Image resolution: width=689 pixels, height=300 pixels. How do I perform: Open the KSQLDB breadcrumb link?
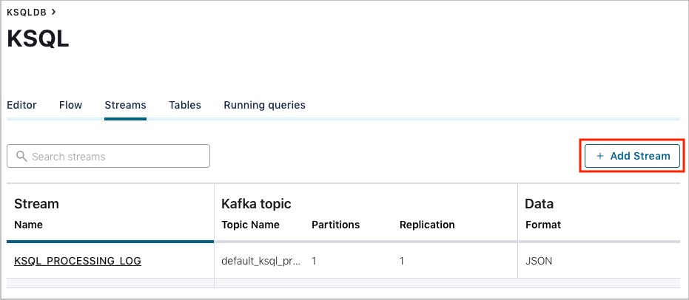(x=27, y=13)
